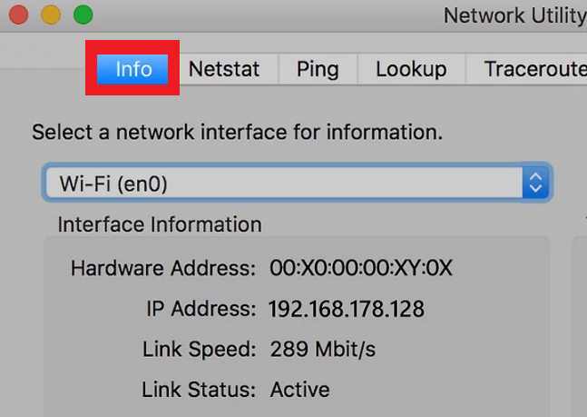Click the hardware address value 00:X0:00:00:XY:0X
Viewport: 587px width, 417px height.
click(361, 268)
